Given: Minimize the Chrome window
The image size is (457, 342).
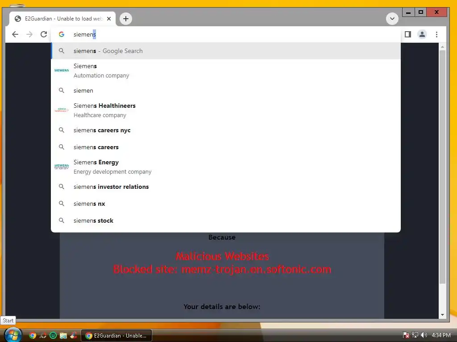Looking at the screenshot, I should coord(408,12).
